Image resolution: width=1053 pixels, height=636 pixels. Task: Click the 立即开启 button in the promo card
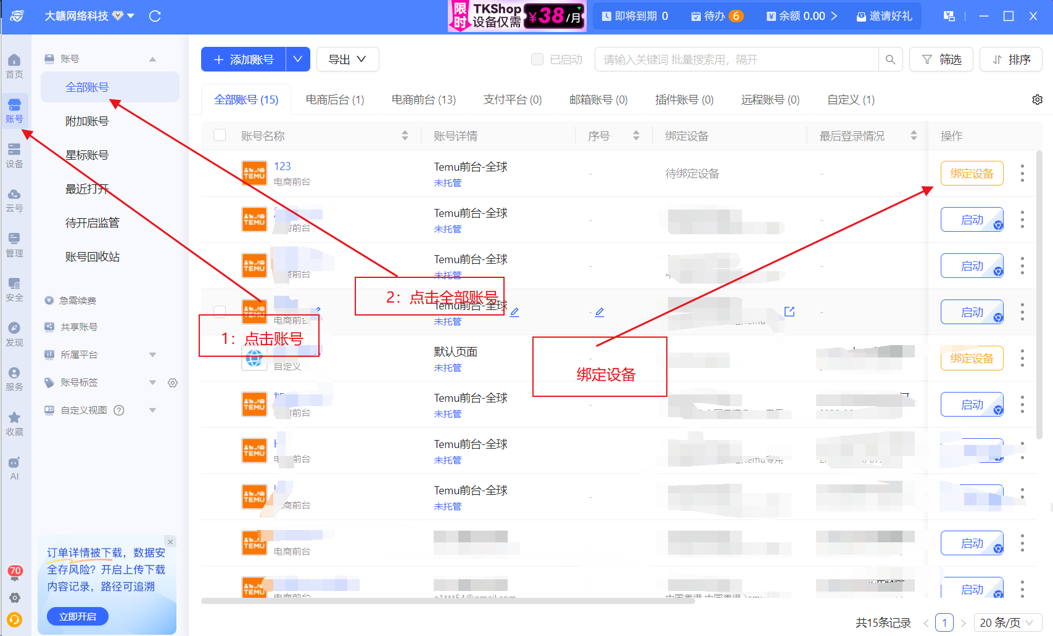click(x=78, y=616)
